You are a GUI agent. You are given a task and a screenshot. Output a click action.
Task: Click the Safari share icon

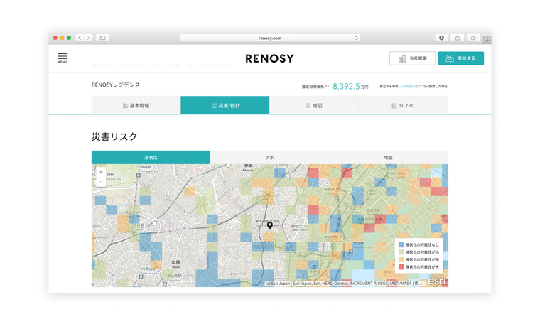pos(458,38)
